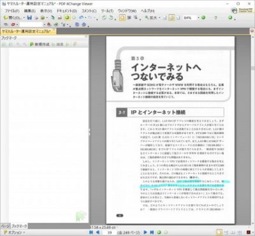This screenshot has height=236, width=255.
Task: Open the コメント(C) menu
Action: pyautogui.click(x=89, y=11)
